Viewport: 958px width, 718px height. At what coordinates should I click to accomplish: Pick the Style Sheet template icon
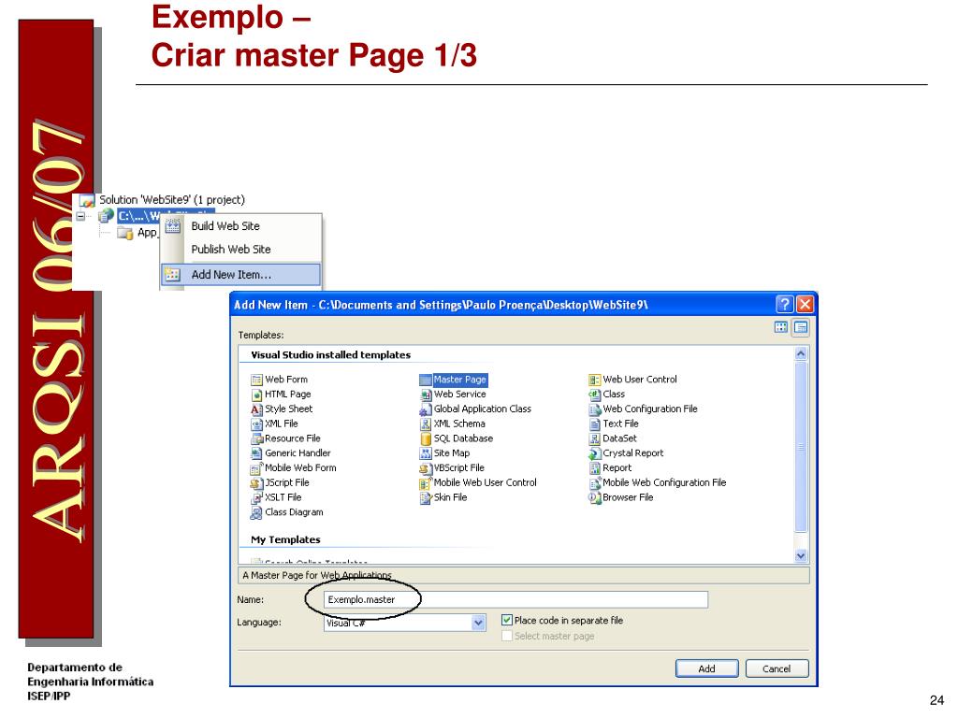(256, 409)
